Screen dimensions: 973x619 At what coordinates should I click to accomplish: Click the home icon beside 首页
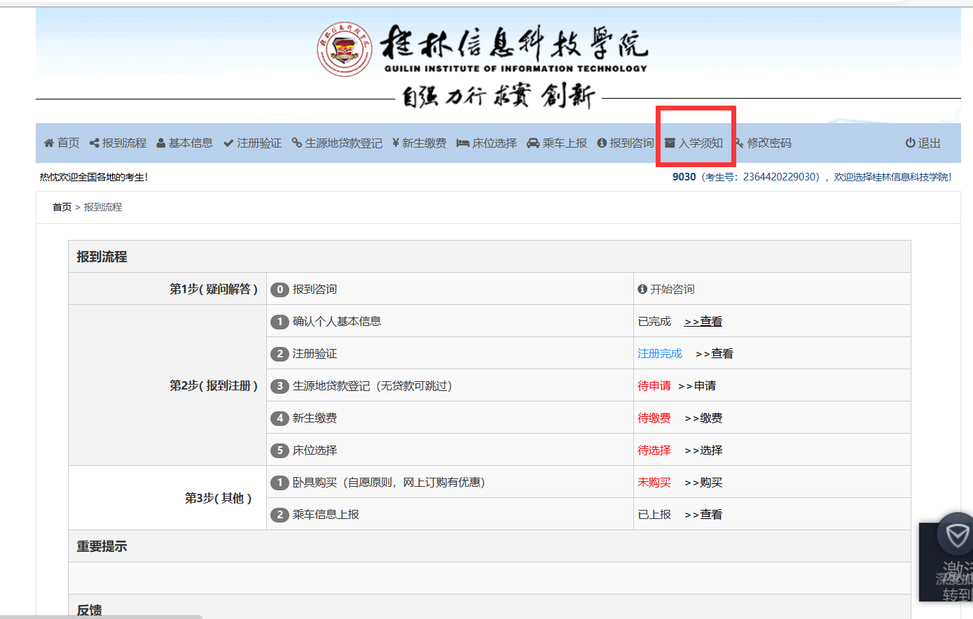48,143
